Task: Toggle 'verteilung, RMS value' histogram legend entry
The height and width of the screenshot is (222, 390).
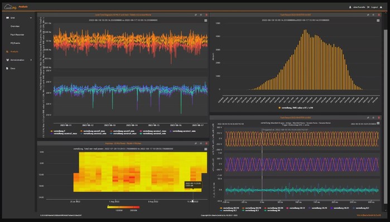Action: (296, 108)
